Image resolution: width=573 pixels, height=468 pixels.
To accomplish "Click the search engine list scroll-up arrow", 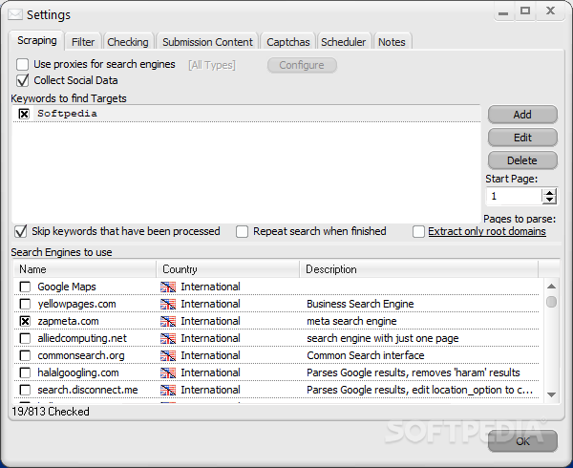I will click(551, 287).
